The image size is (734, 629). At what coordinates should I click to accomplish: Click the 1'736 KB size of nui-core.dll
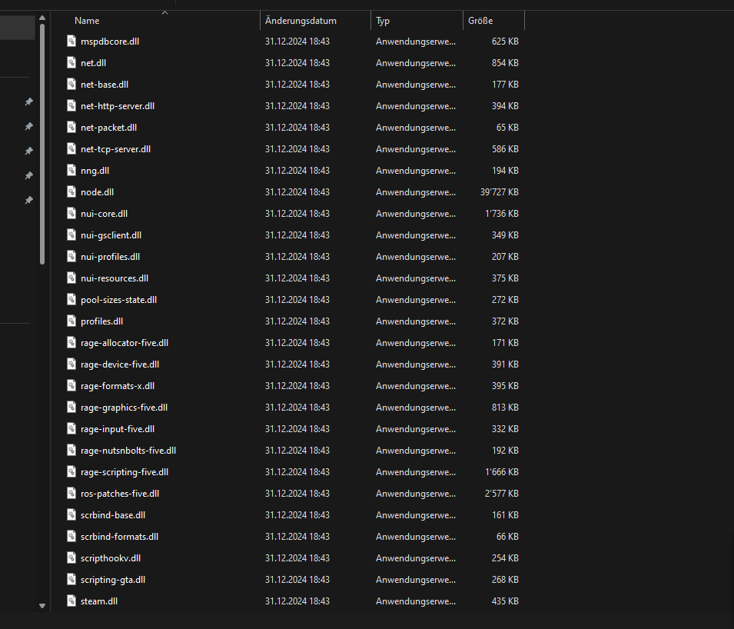click(x=502, y=214)
